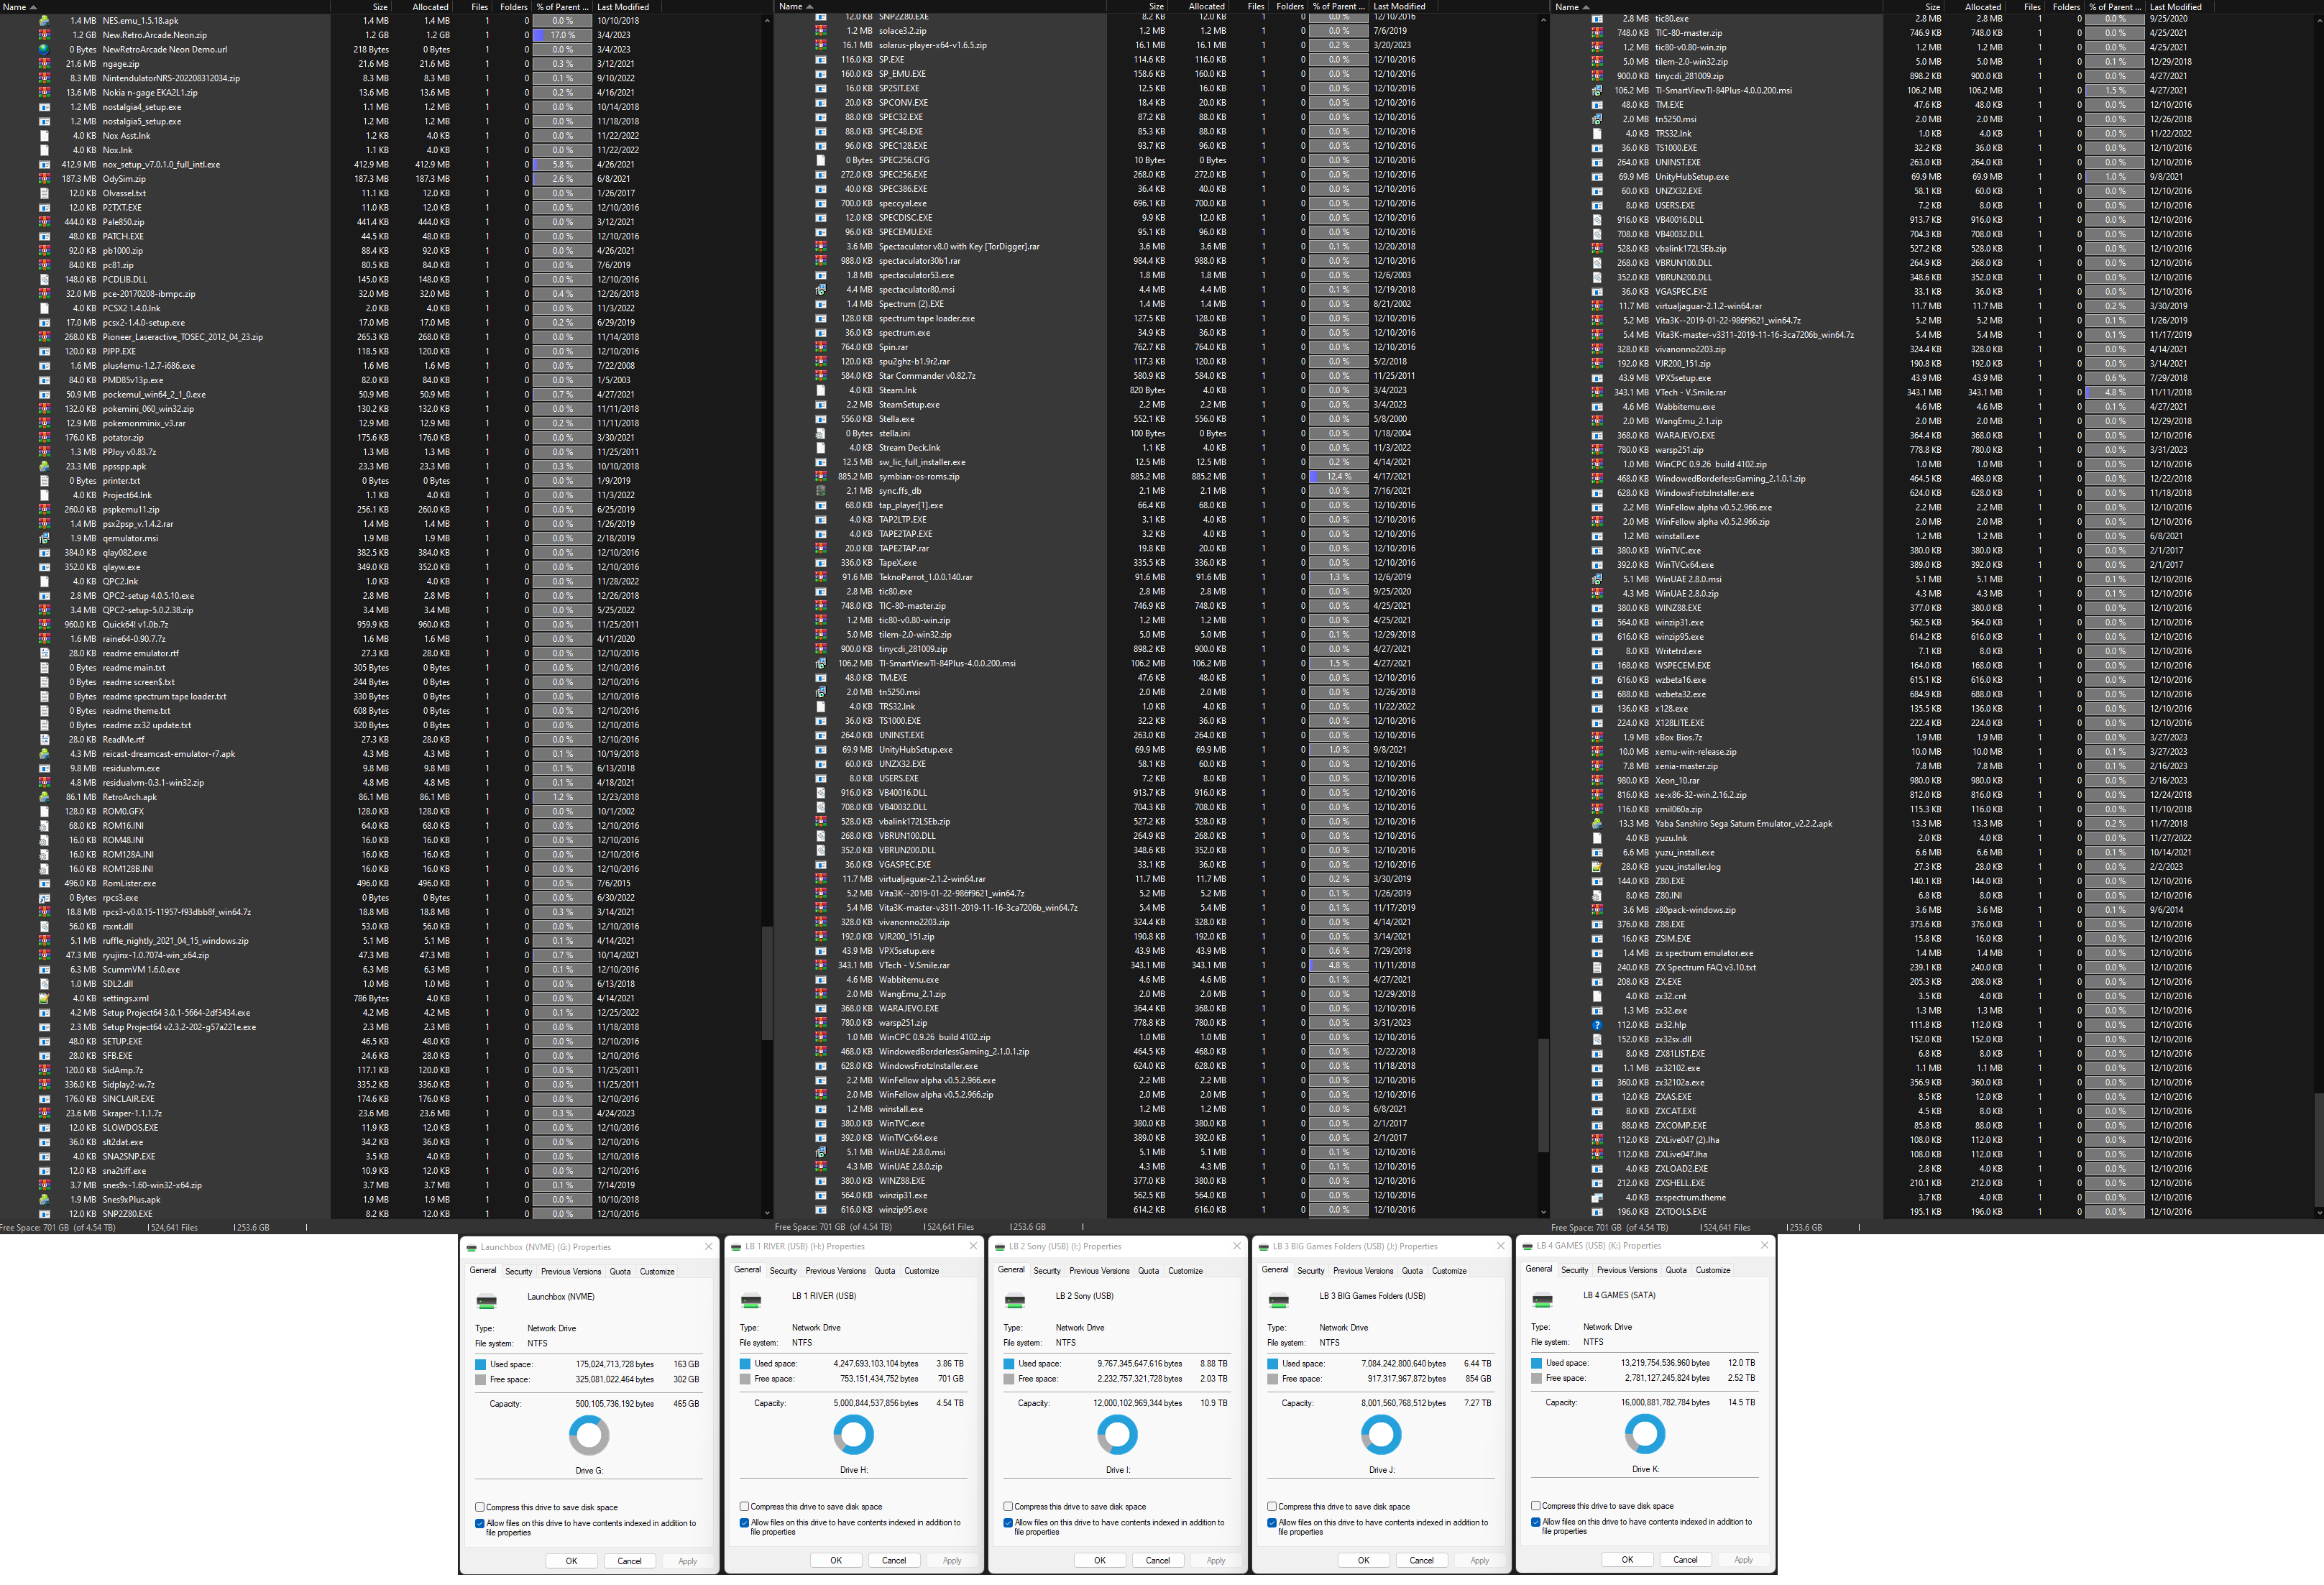
Task: Select the spectaculator80.msi installer icon
Action: (821, 289)
